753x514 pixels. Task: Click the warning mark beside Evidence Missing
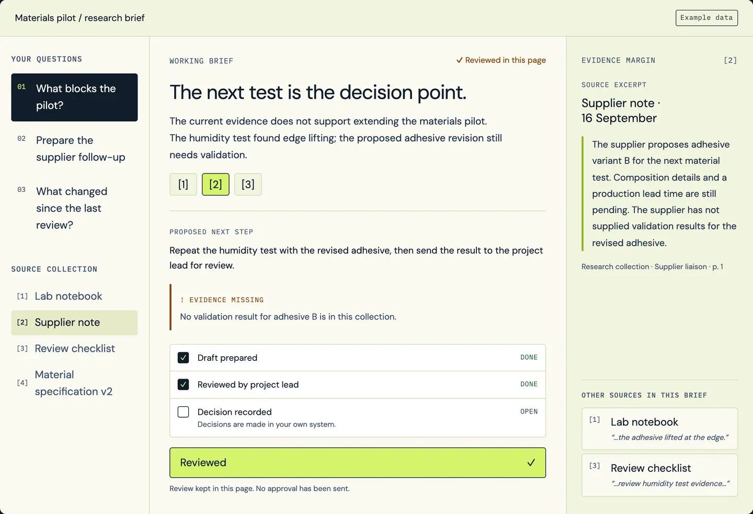[x=182, y=300]
